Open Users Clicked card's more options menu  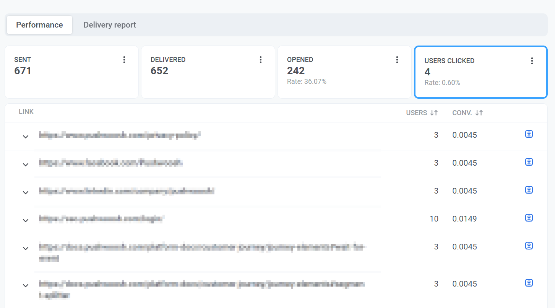(x=532, y=61)
